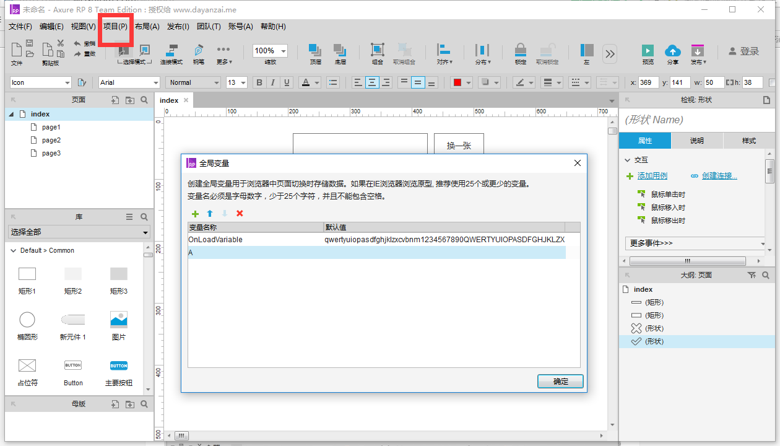The width and height of the screenshot is (780, 446).
Task: Open the 发布(I) menu
Action: (x=178, y=27)
